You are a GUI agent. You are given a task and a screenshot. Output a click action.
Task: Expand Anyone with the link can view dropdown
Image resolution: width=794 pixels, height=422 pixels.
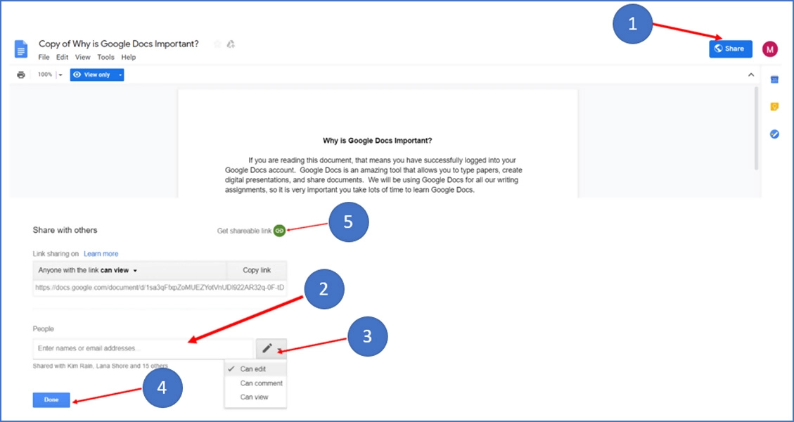[x=130, y=271]
